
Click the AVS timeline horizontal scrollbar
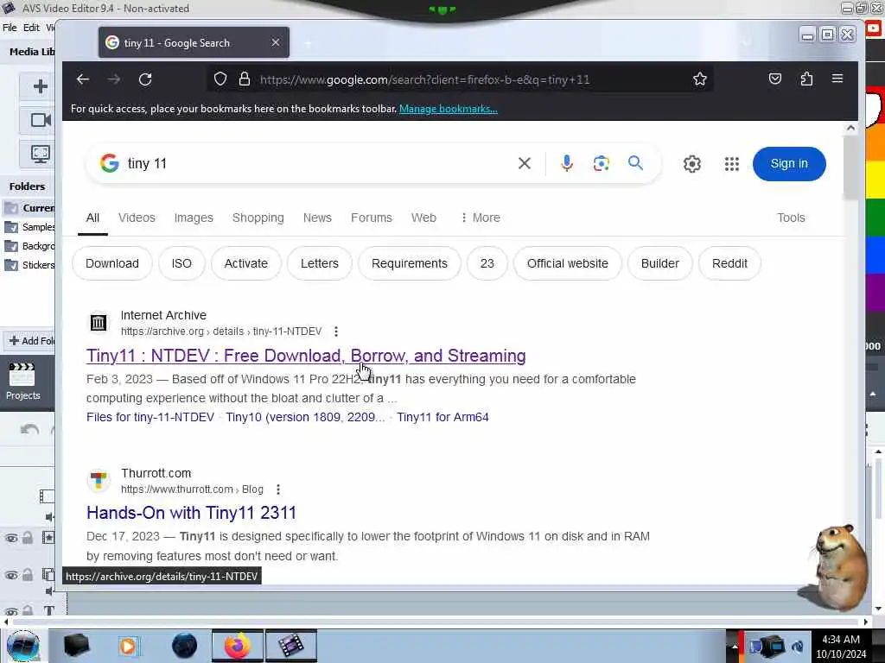click(435, 622)
